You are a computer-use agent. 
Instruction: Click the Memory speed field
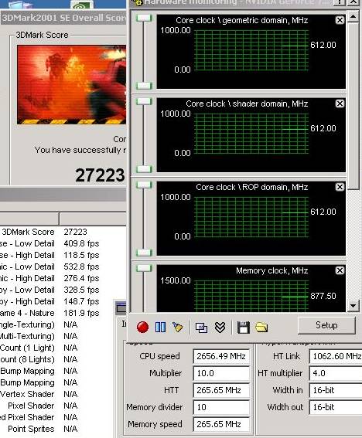[221, 424]
